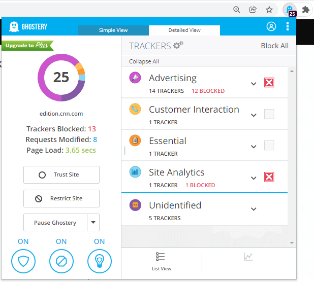Open the Pause Ghostery dropdown arrow
The height and width of the screenshot is (282, 314).
point(93,223)
